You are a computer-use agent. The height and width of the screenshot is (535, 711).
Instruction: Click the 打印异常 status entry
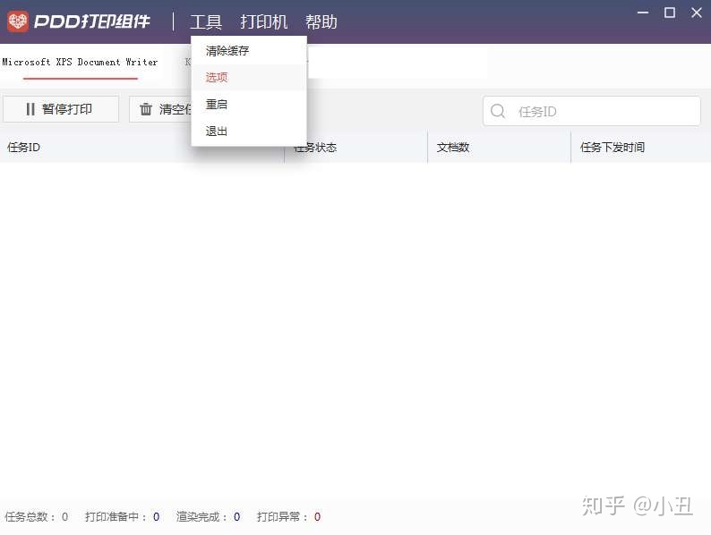click(x=289, y=517)
